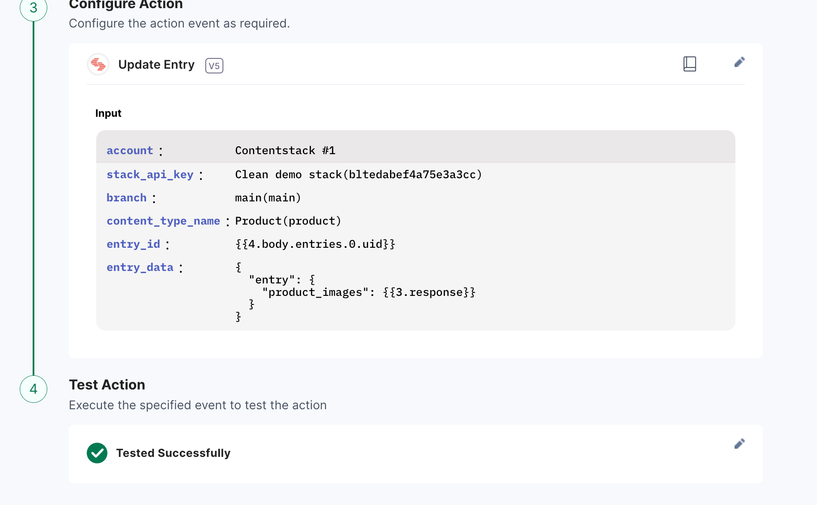
Task: Select the {{4.body.entries.0.uid}} value
Action: (315, 244)
